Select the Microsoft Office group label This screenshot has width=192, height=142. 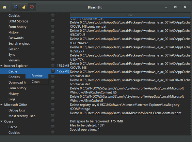click(x=15, y=105)
